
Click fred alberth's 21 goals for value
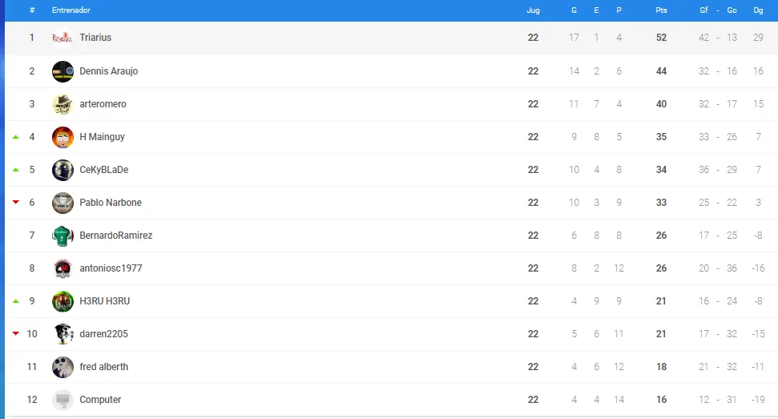point(703,367)
